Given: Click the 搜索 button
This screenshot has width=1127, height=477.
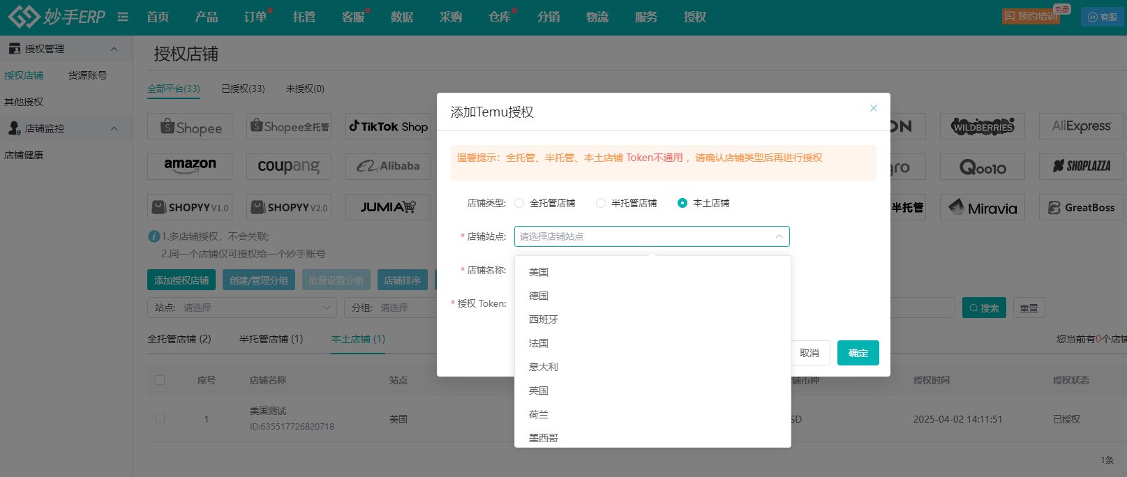Looking at the screenshot, I should coord(984,308).
